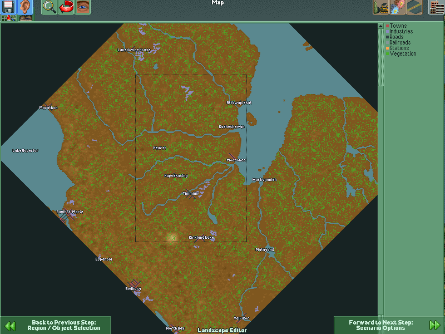Open the magnifying glass zoom tool
This screenshot has width=445, height=334.
50,7
